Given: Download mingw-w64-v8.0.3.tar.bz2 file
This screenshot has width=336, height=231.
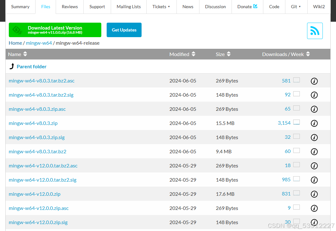Looking at the screenshot, I should pyautogui.click(x=37, y=151).
